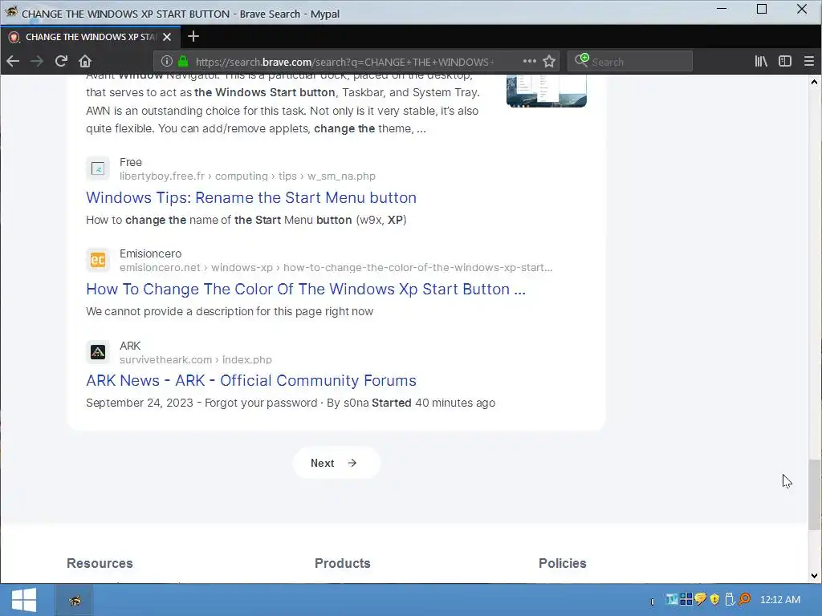Click the TM tray icon
Screen dimensions: 822x616
tap(672, 599)
